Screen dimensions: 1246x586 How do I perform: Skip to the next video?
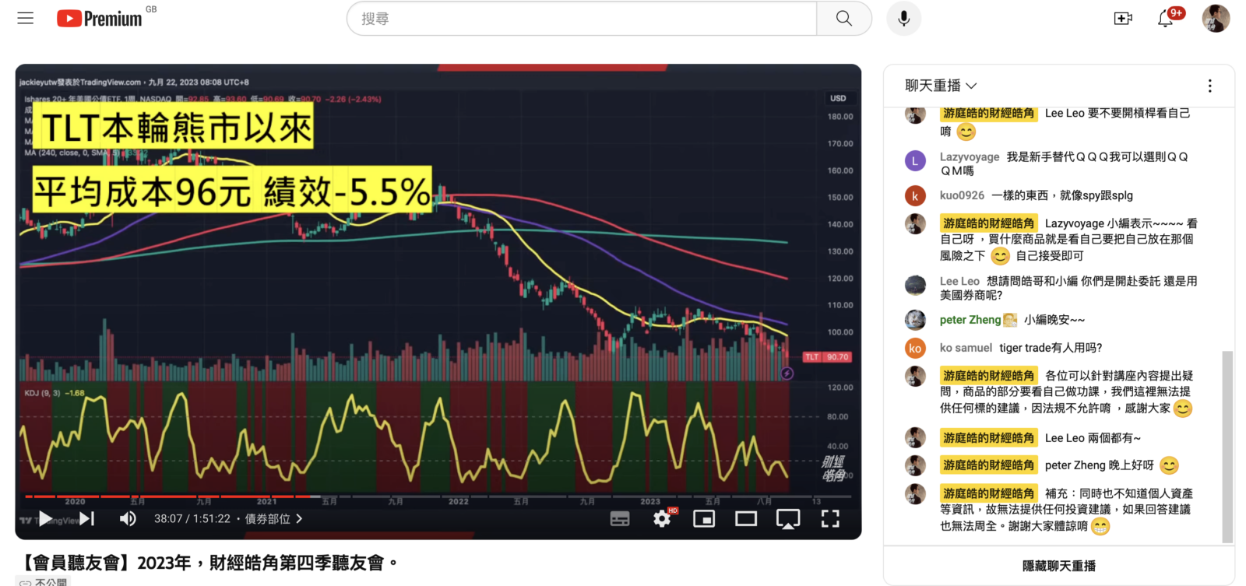pos(87,519)
